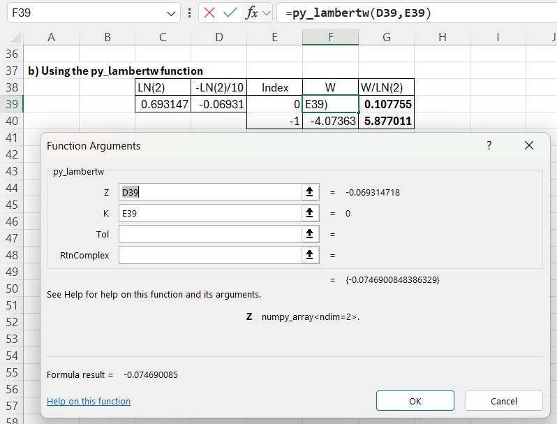The image size is (557, 424).
Task: Open Help on this function link
Action: click(x=89, y=401)
